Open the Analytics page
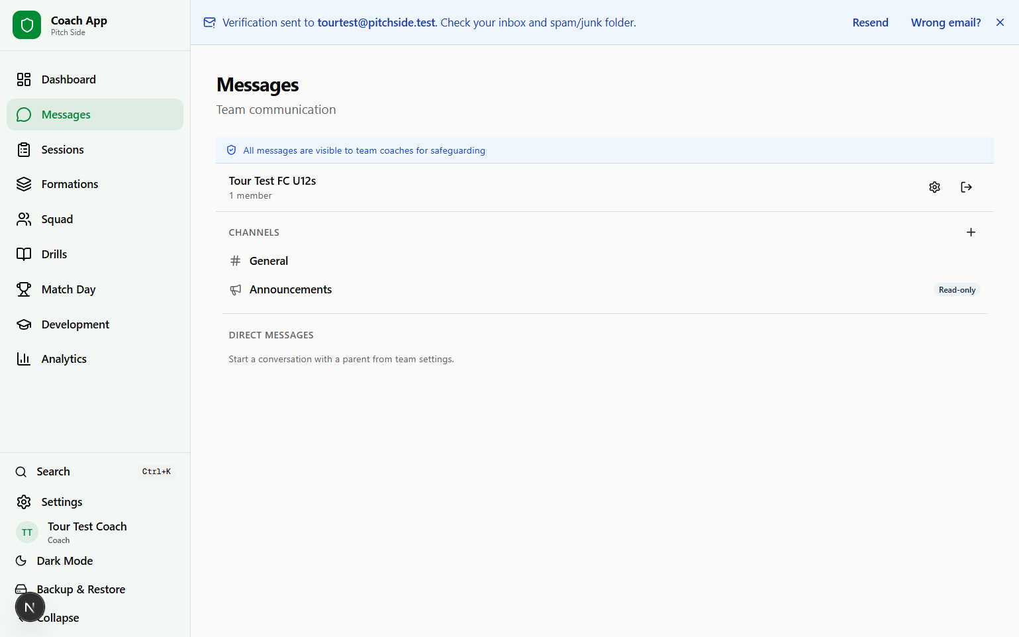This screenshot has width=1019, height=637. pos(64,359)
